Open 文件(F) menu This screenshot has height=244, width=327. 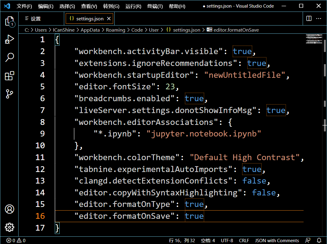click(24, 6)
